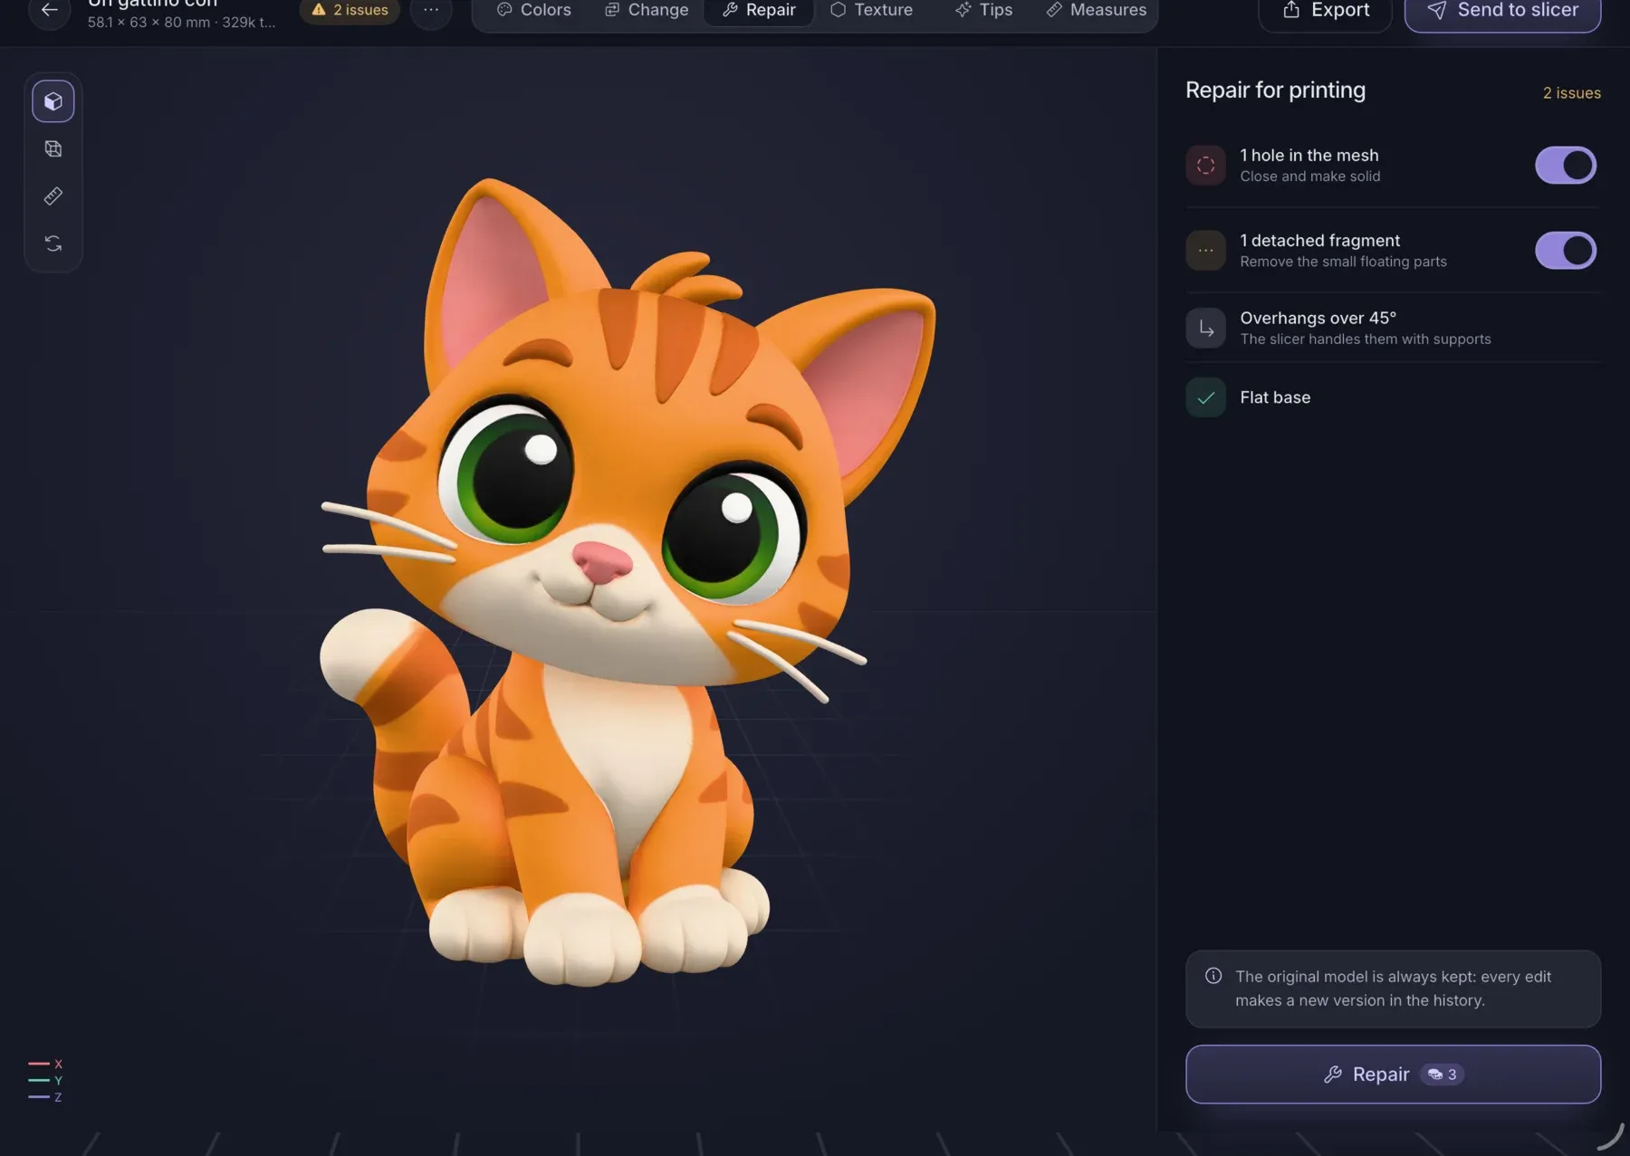Click the yellow 2 issues warning badge
This screenshot has width=1630, height=1156.
point(350,10)
